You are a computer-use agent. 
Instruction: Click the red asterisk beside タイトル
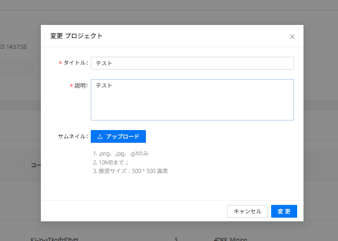[60, 63]
